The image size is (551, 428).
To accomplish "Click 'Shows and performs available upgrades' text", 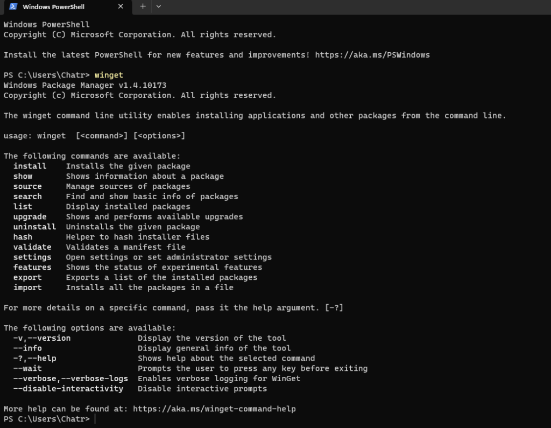I will click(154, 216).
